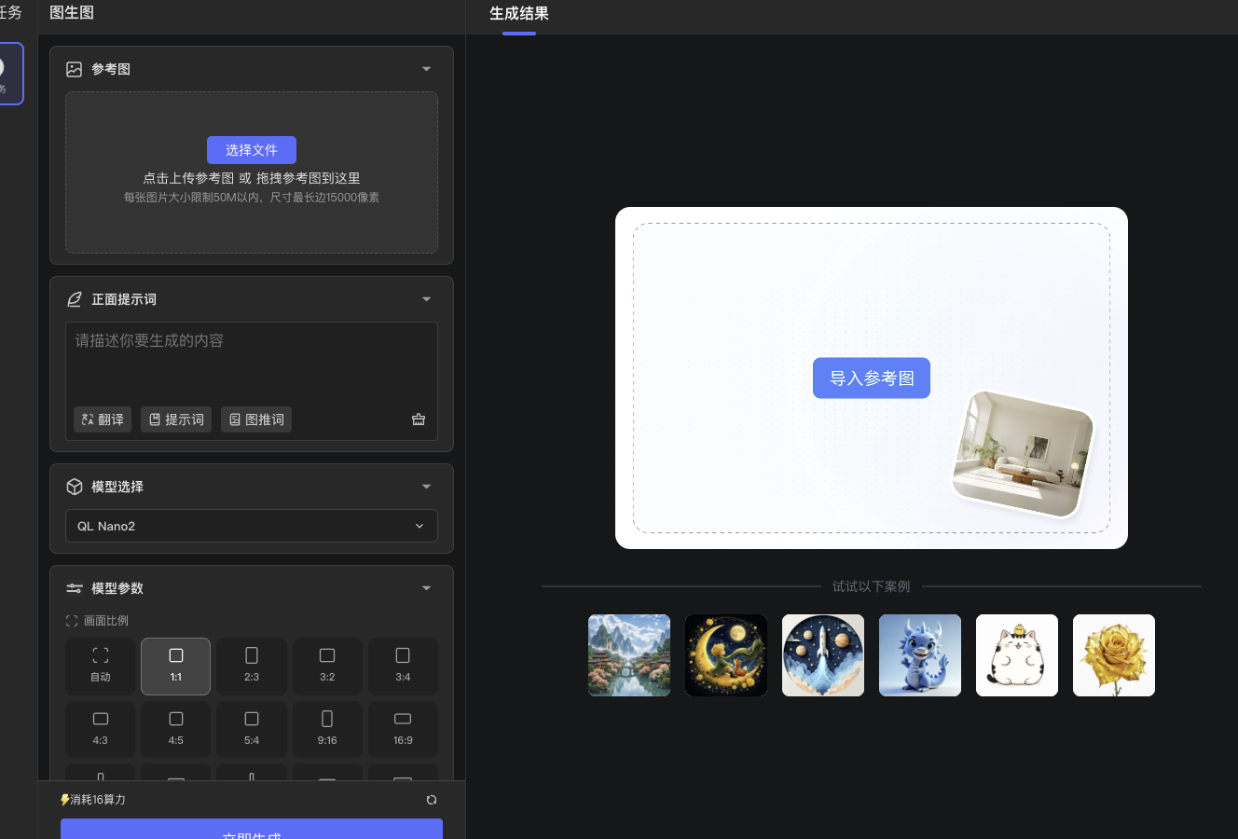Select the 自动 aspect ratio
Image resolution: width=1238 pixels, height=839 pixels.
101,667
